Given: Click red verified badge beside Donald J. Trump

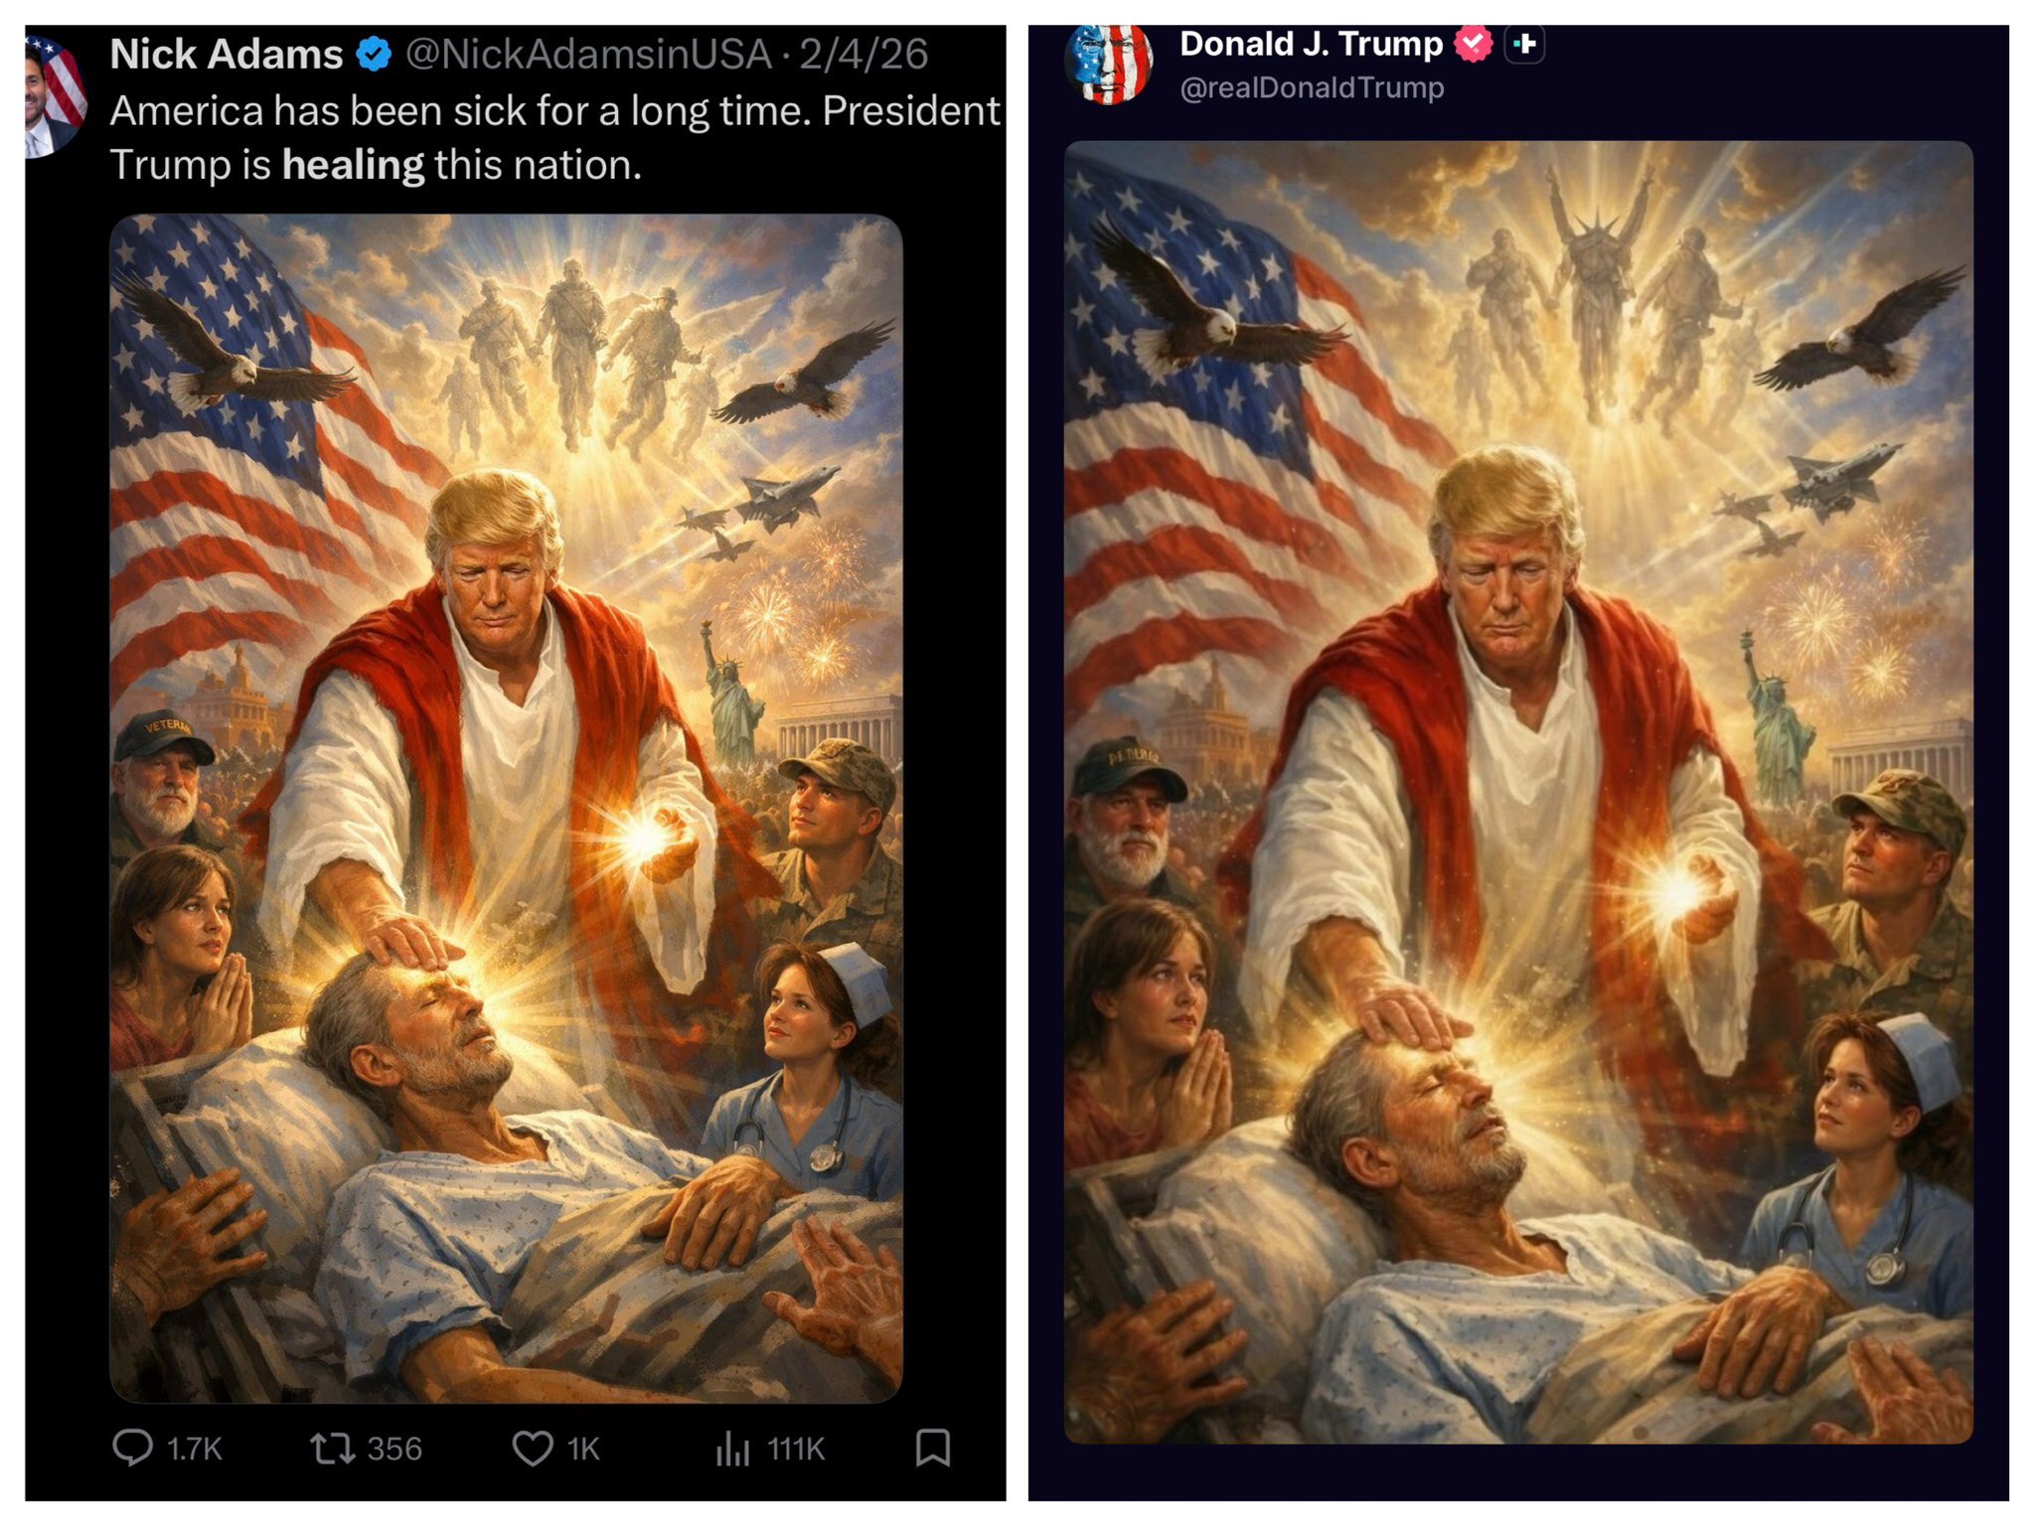Looking at the screenshot, I should (x=1473, y=44).
